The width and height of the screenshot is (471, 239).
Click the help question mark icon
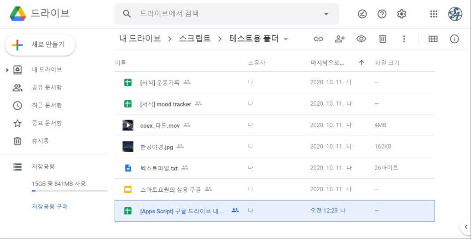click(382, 14)
